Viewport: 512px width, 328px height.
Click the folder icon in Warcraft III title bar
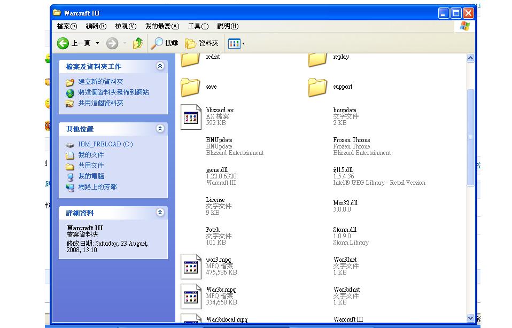57,13
